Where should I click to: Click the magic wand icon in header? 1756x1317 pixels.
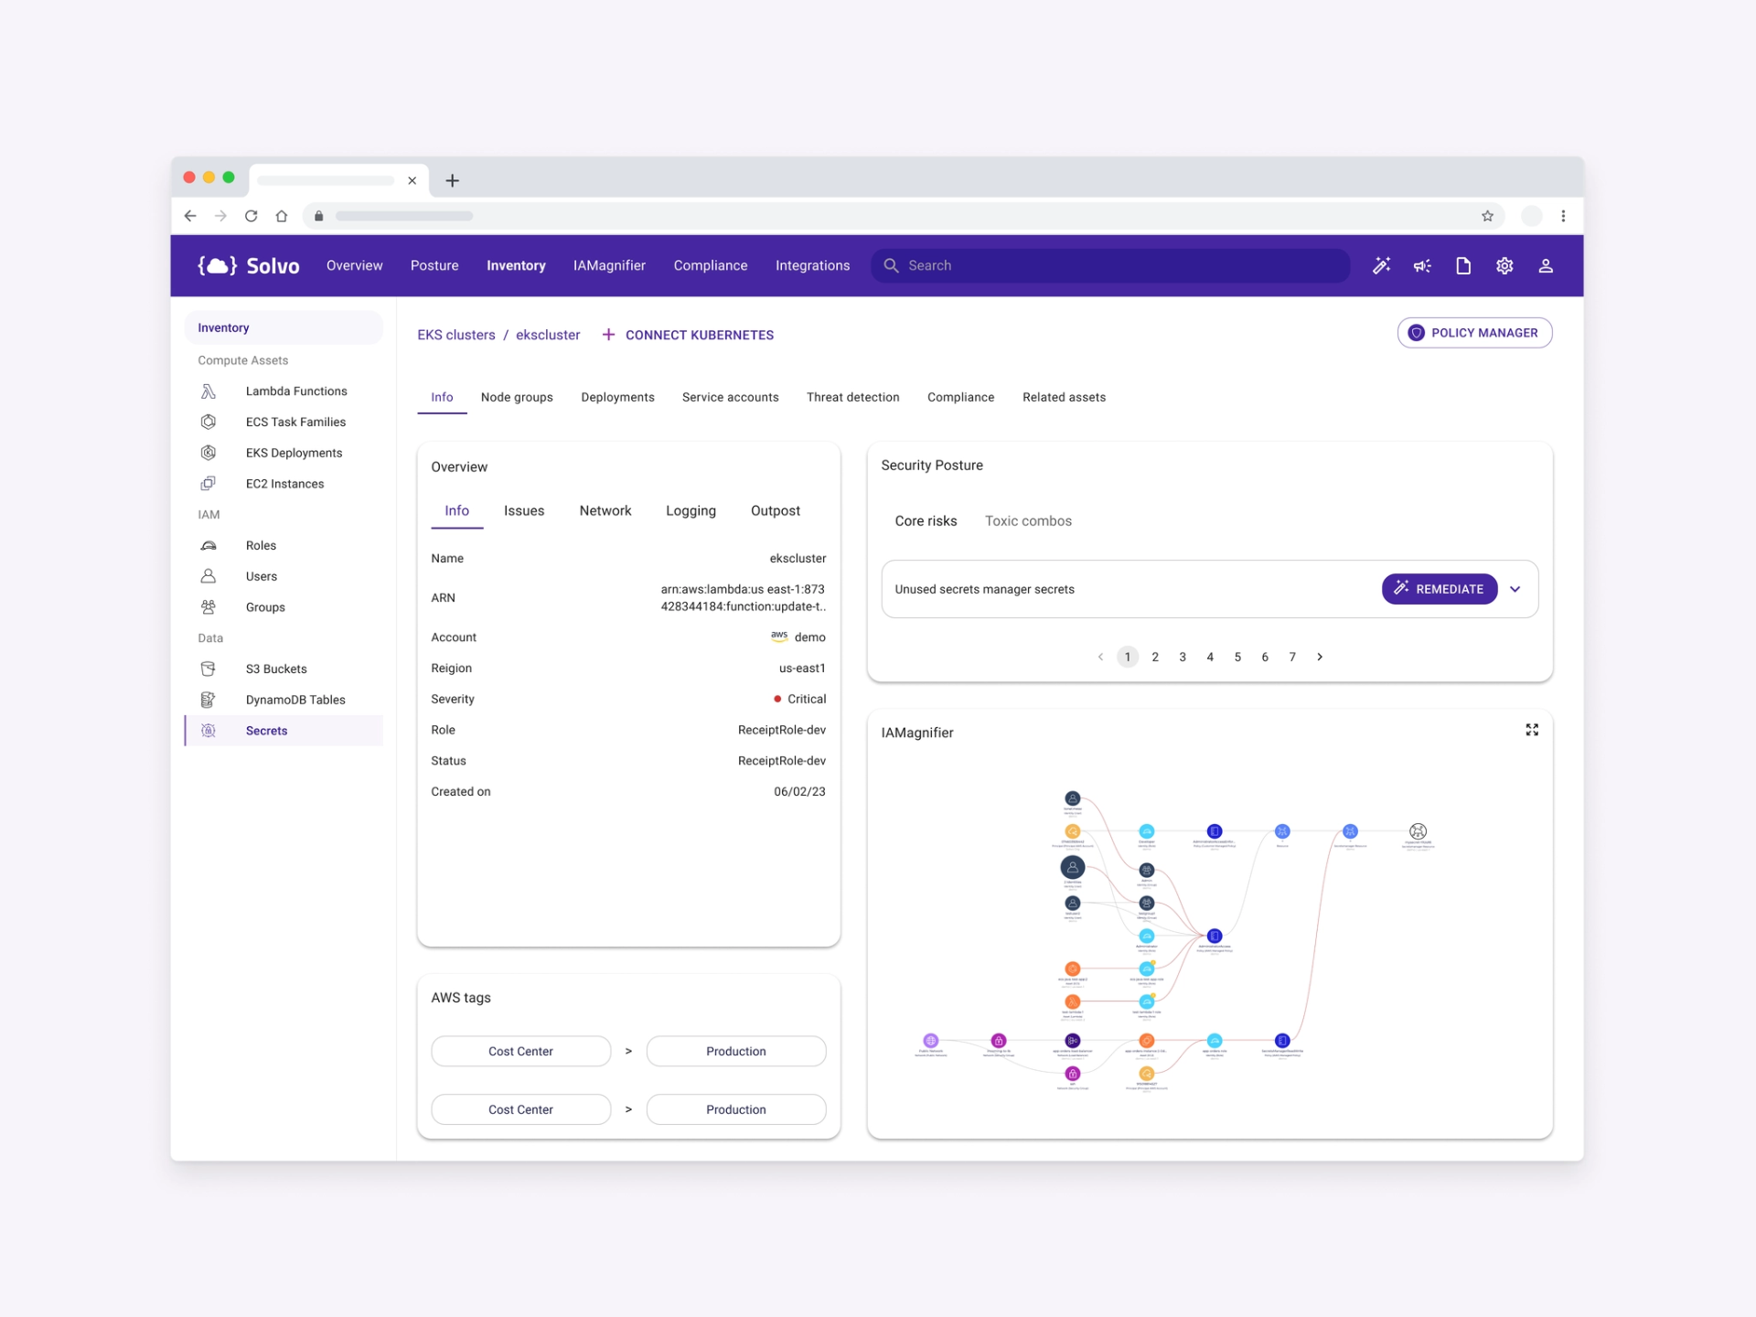point(1381,265)
